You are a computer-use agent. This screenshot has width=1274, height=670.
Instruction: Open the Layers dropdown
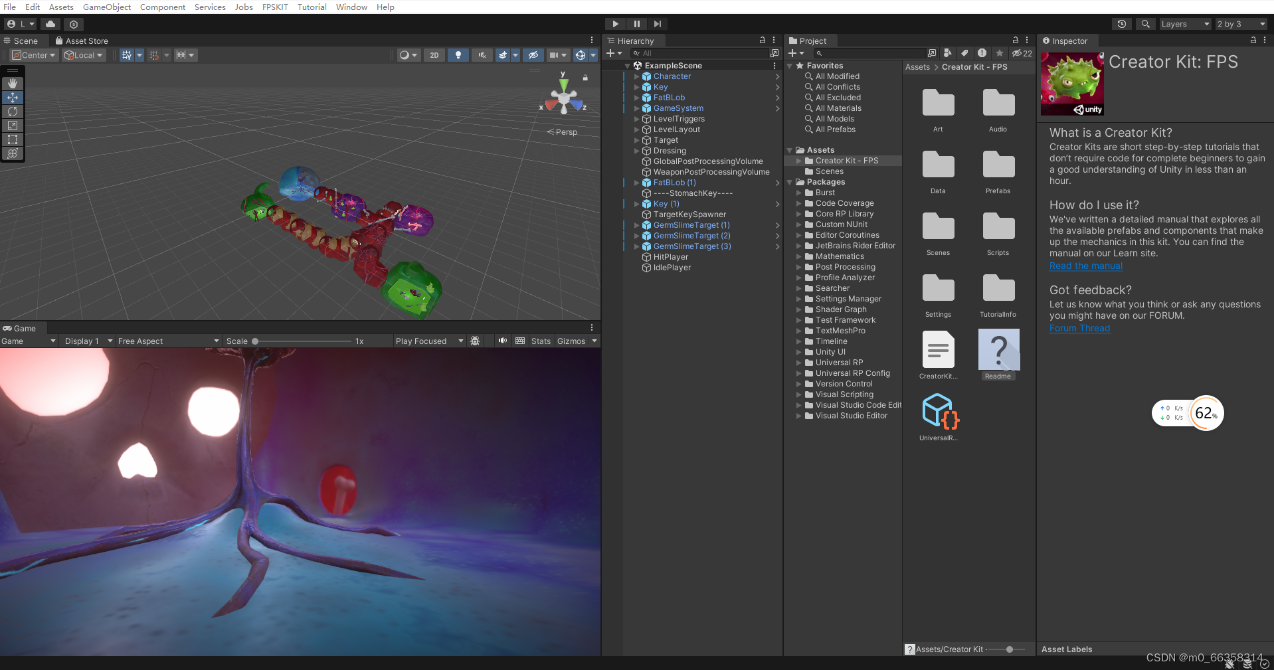pyautogui.click(x=1185, y=24)
